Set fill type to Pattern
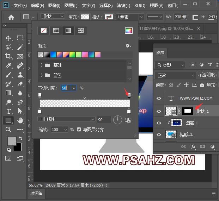Image resolution: width=219 pixels, height=201 pixels. [x=81, y=31]
